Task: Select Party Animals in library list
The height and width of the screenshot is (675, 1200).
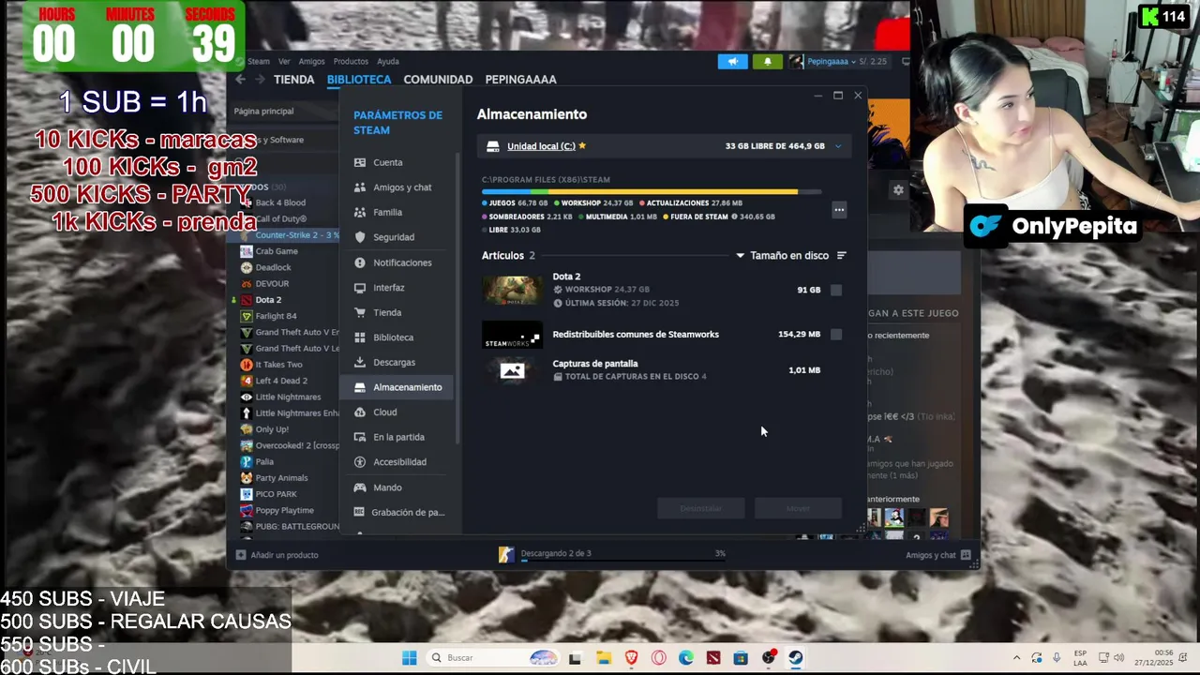Action: [281, 478]
